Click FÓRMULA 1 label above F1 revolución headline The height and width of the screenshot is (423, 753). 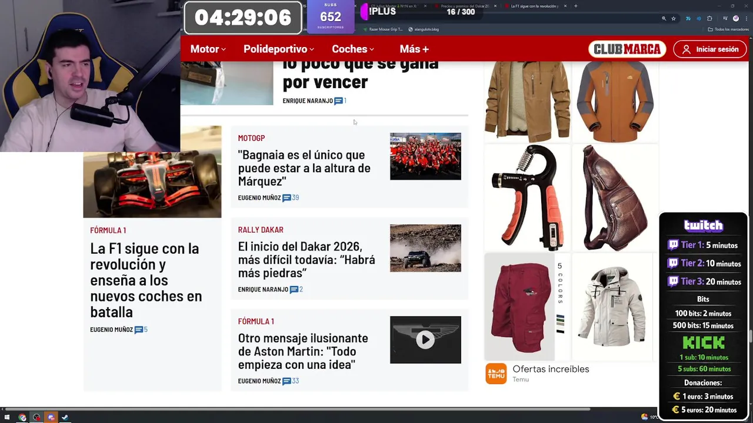[108, 230]
